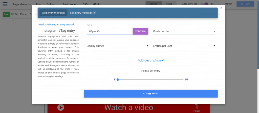Click the Verify Tag button

click(140, 31)
